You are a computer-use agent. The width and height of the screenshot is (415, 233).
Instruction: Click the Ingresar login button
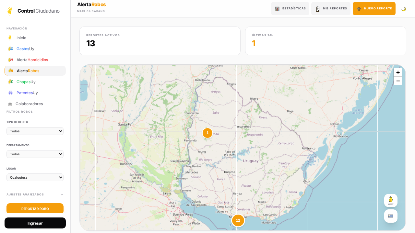point(35,223)
